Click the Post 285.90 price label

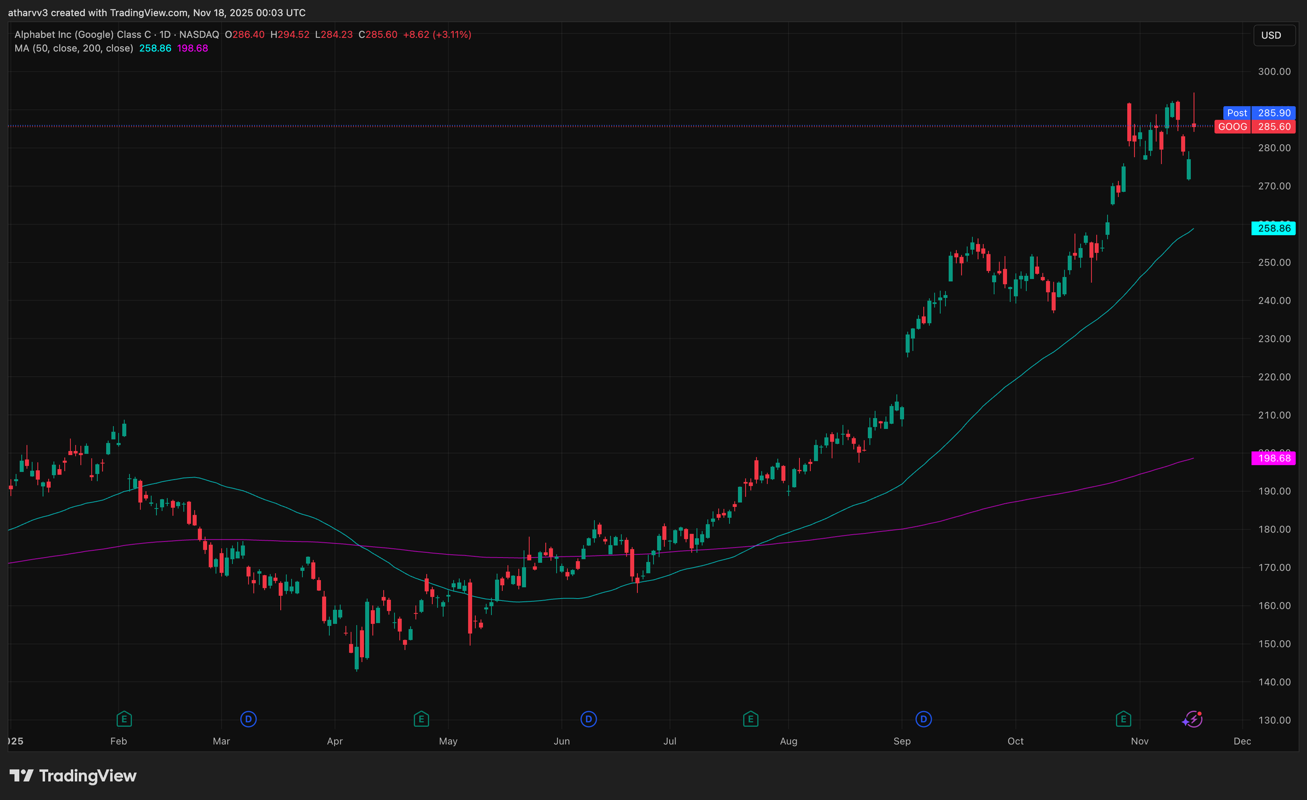coord(1260,113)
